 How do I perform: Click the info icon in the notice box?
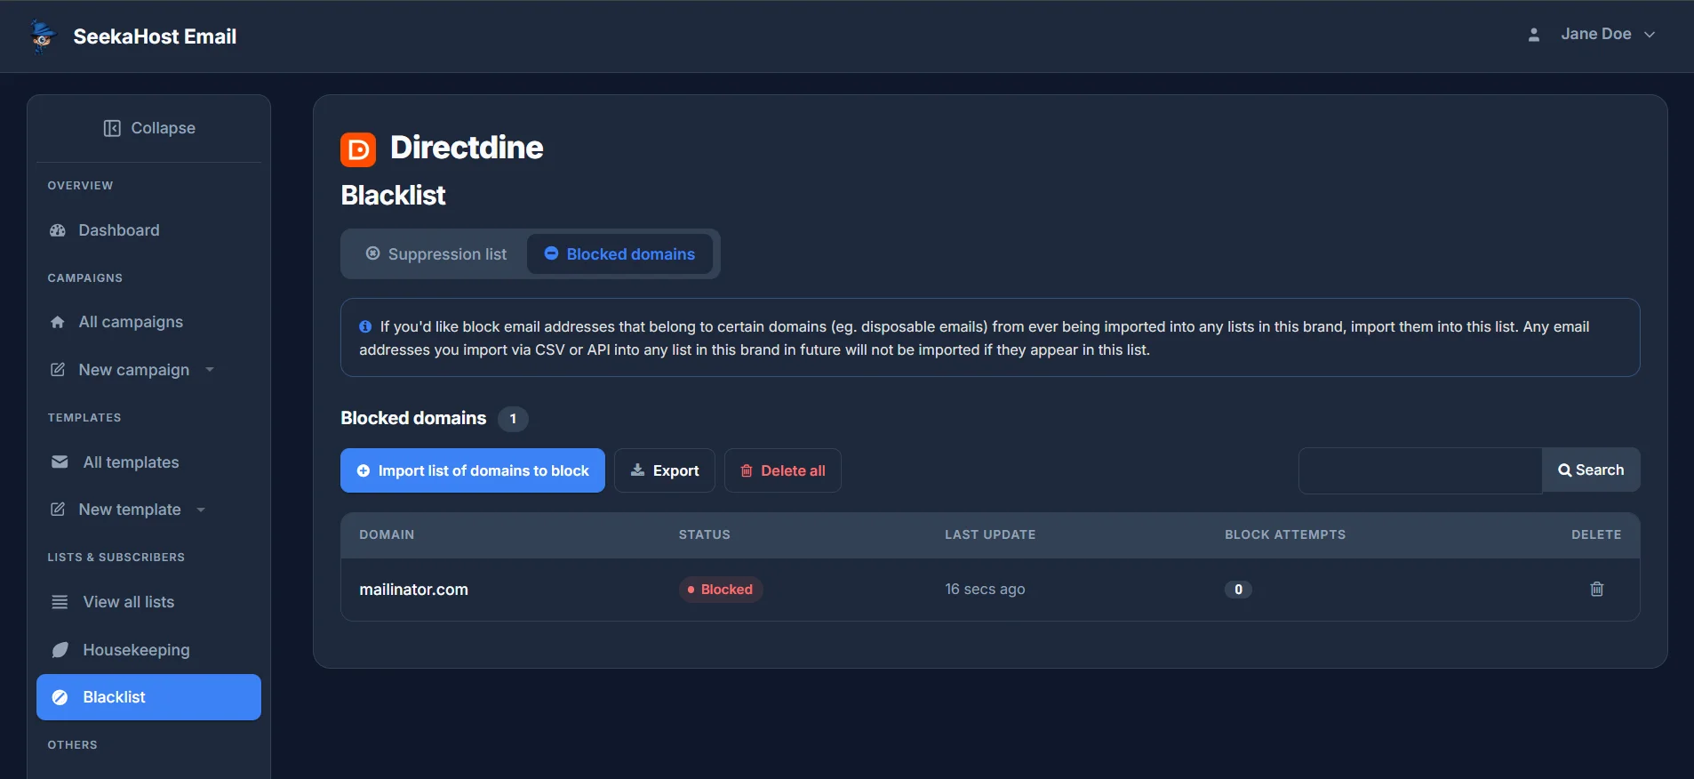coord(365,326)
